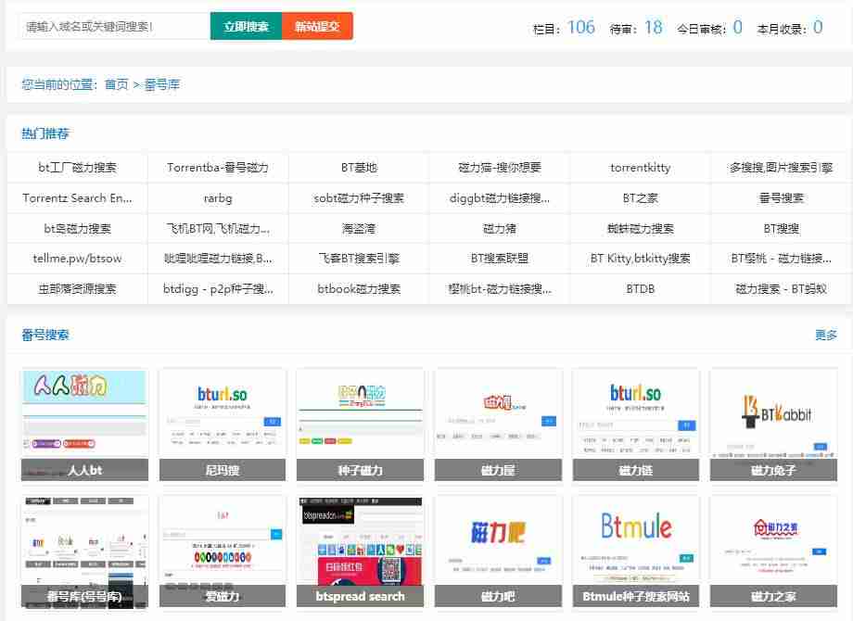Image resolution: width=853 pixels, height=621 pixels.
Task: Open the 磁力屋 site thumbnail
Action: [498, 425]
